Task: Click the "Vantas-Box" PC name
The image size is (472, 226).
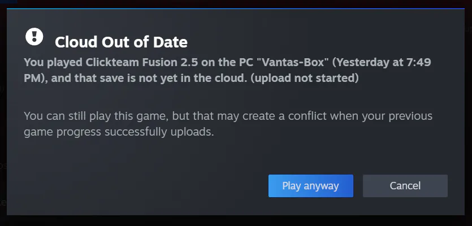Action: [294, 62]
